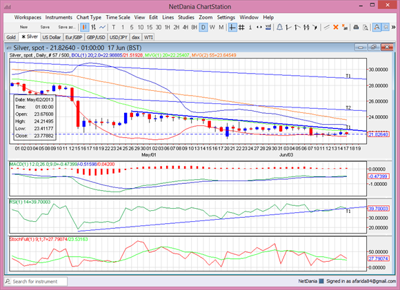400x290 pixels.
Task: Select the Tick (T) time scale
Action: pyautogui.click(x=114, y=27)
